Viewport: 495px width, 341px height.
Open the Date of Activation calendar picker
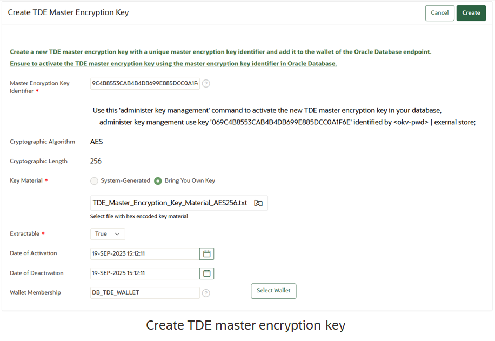[207, 253]
